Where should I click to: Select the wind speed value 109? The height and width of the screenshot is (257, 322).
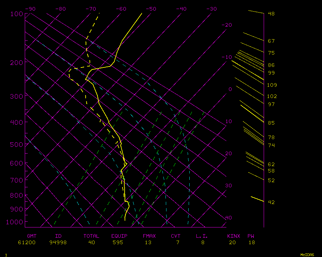[x=272, y=85]
